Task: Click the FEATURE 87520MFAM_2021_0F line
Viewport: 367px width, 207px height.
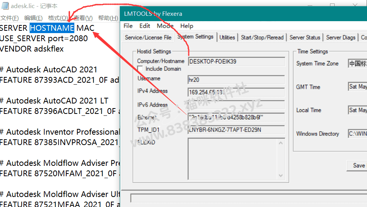Action: [x=60, y=174]
